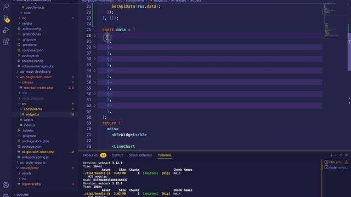Switch to the PROBLEMS tab

[90, 155]
